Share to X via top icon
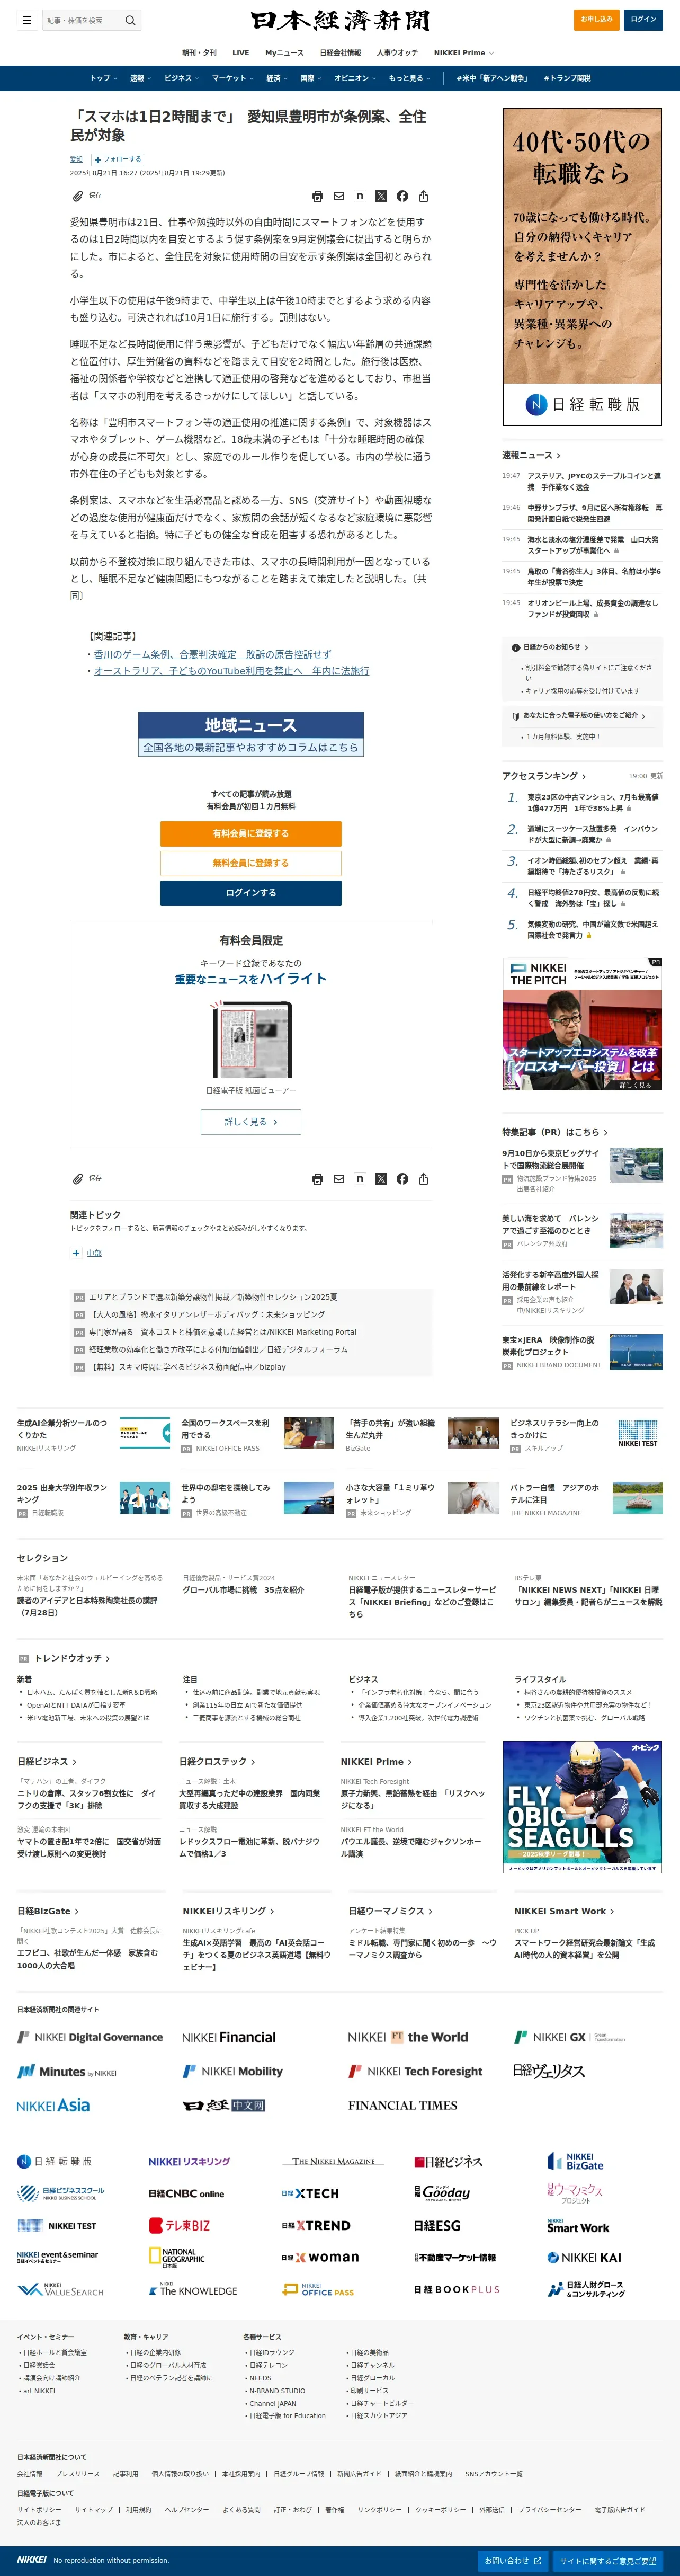The height and width of the screenshot is (2576, 680). pos(381,196)
